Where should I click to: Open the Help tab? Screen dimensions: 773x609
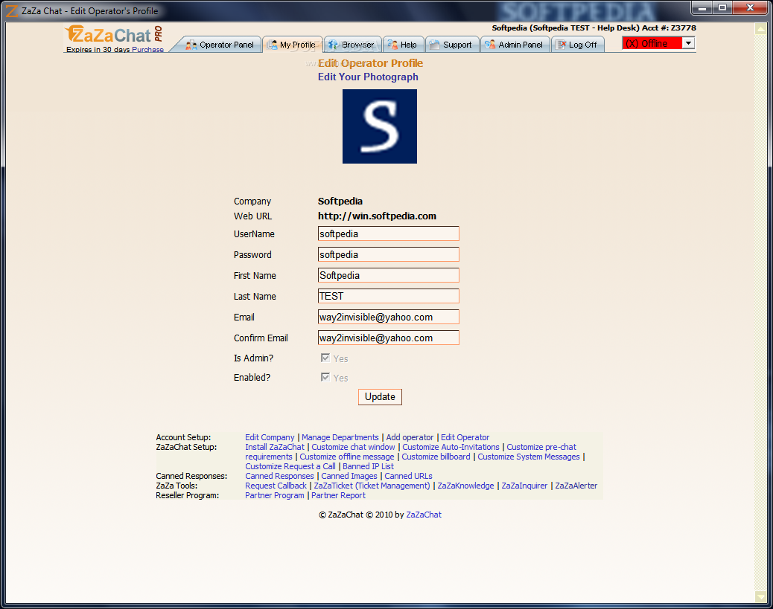(x=403, y=45)
